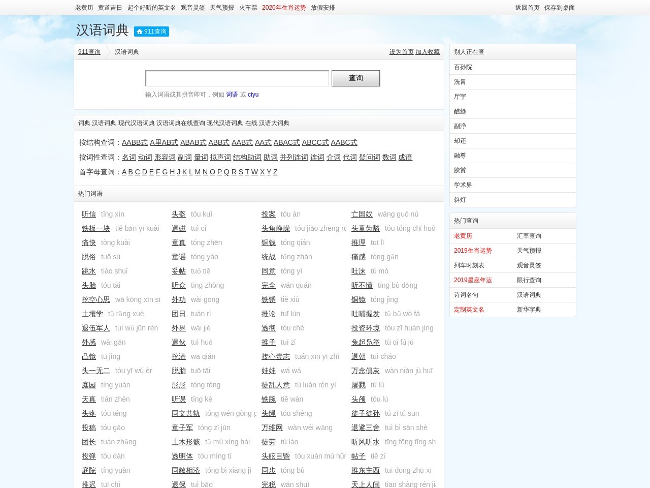
Task: Open 定制英文名 in hot queries
Action: (x=469, y=310)
